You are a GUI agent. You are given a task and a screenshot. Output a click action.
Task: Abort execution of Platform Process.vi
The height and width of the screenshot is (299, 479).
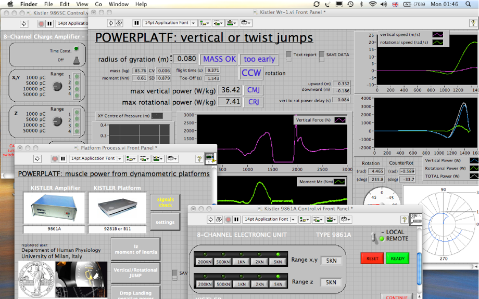coord(55,159)
